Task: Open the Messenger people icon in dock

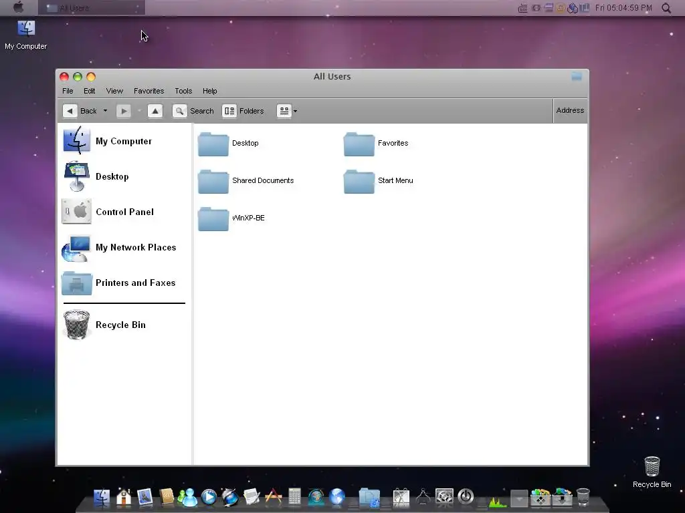Action: point(187,497)
